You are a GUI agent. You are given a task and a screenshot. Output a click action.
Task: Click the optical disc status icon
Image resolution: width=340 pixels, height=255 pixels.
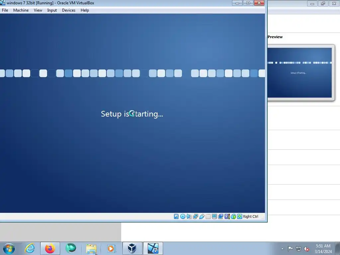[x=183, y=216]
